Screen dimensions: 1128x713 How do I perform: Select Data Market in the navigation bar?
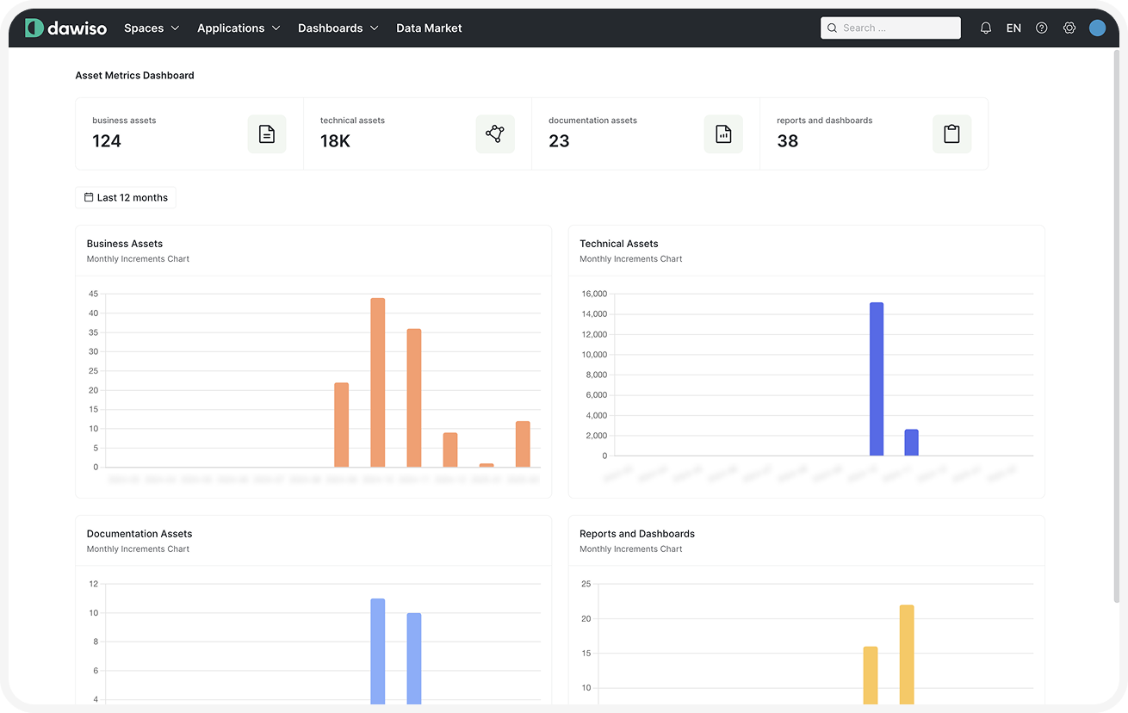[429, 28]
